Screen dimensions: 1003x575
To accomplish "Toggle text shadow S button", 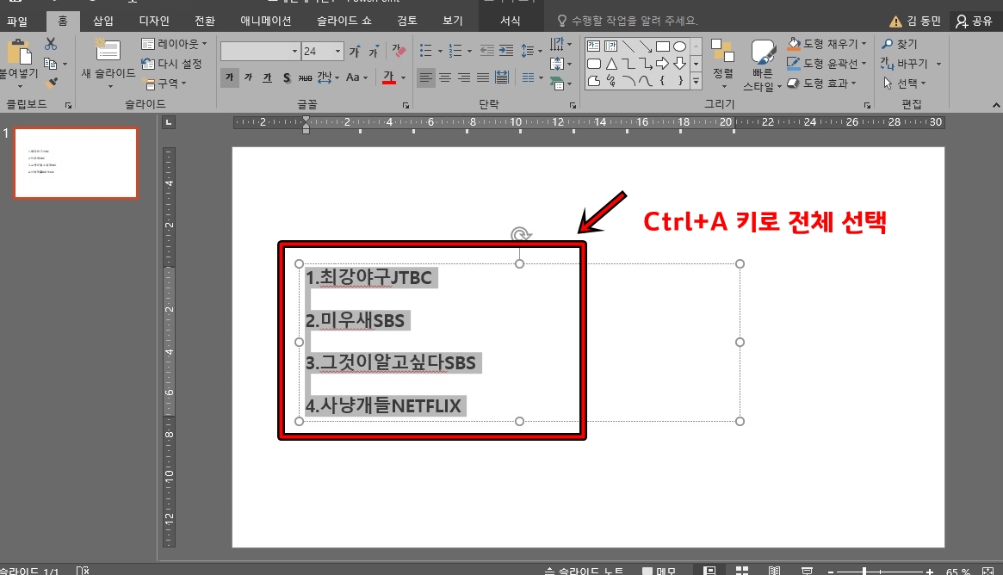I will [287, 77].
